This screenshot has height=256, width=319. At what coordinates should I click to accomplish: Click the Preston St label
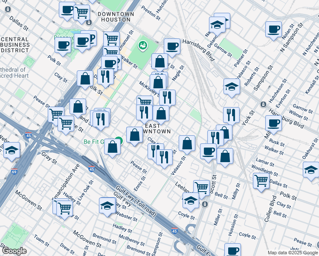(151, 13)
